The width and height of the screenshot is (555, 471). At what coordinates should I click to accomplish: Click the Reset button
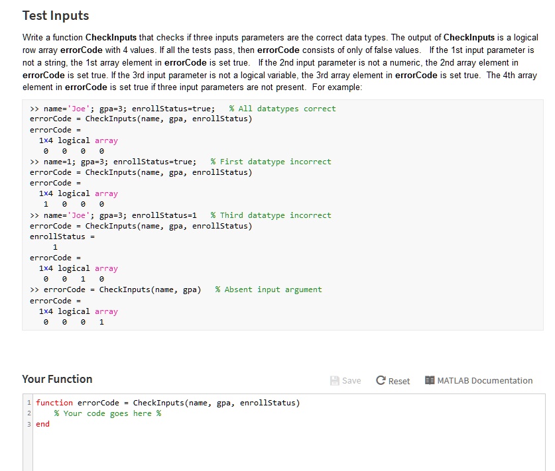[x=393, y=380]
